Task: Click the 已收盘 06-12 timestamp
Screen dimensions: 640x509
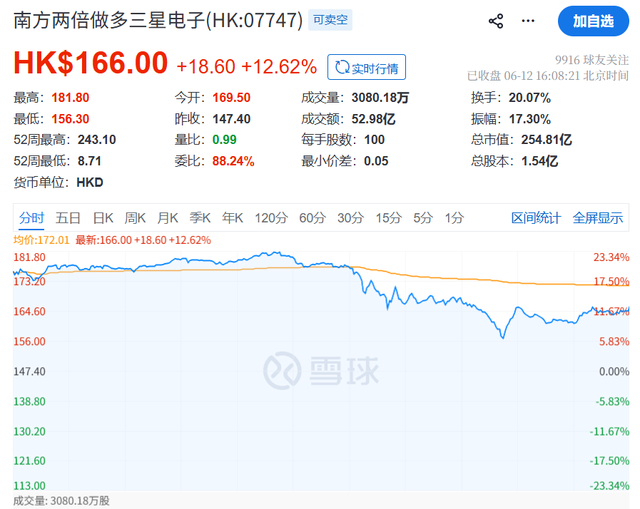Action: coord(548,76)
